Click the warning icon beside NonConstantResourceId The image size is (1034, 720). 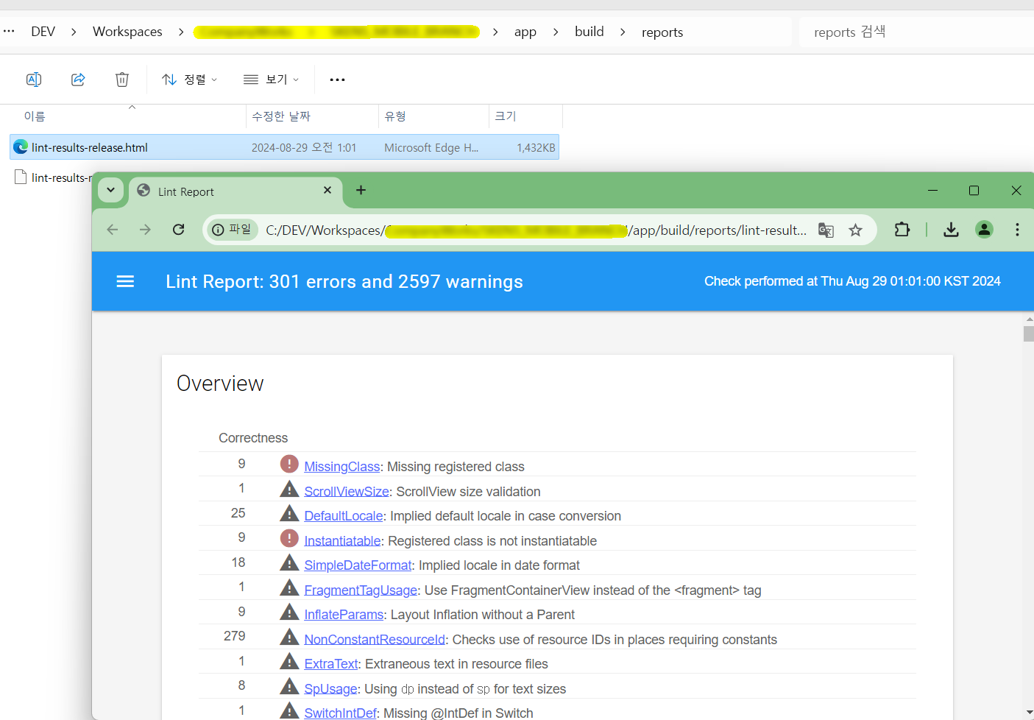pyautogui.click(x=289, y=637)
